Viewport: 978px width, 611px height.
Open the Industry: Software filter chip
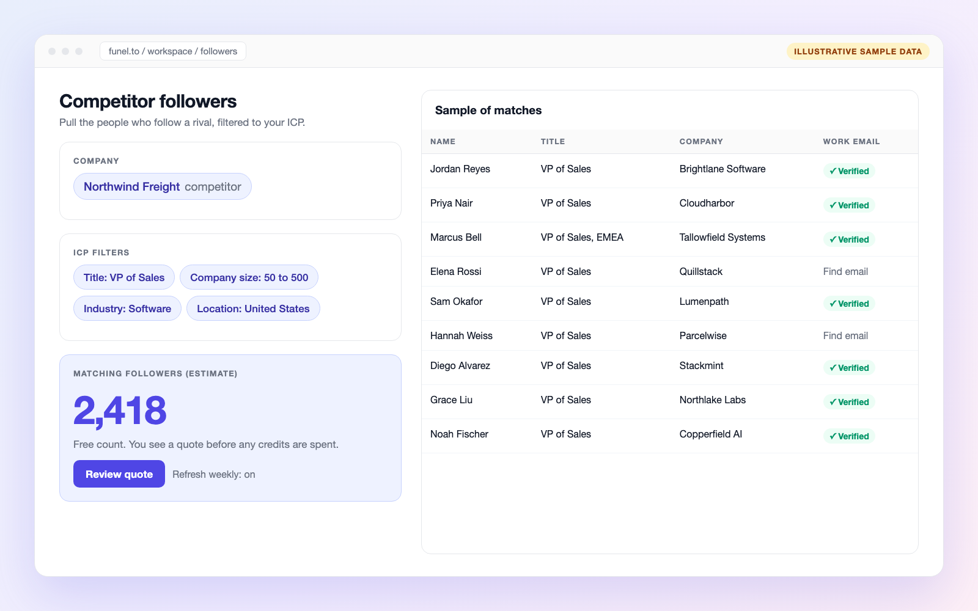tap(127, 309)
